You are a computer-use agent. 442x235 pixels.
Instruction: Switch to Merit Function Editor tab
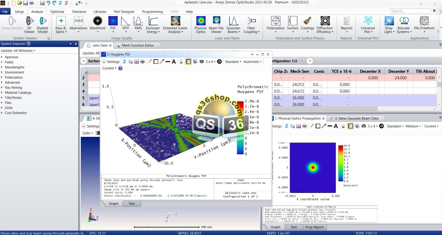coord(138,45)
